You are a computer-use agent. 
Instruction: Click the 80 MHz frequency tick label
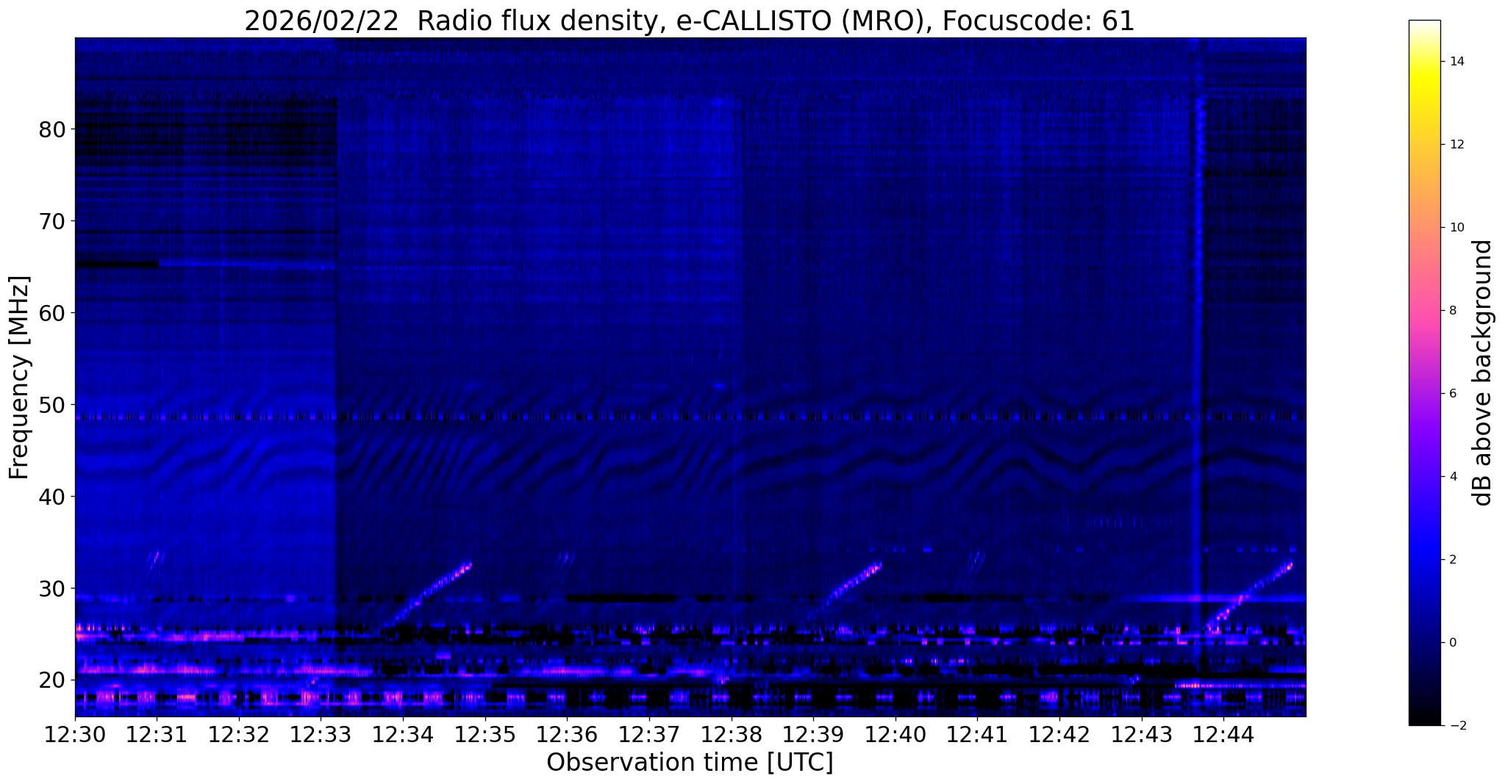coord(52,129)
